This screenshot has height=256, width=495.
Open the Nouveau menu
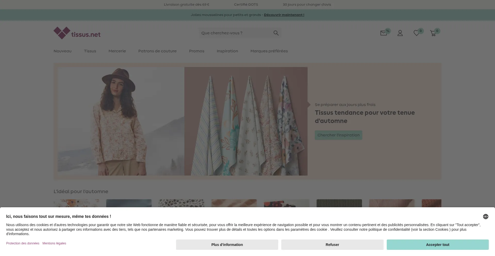click(63, 51)
